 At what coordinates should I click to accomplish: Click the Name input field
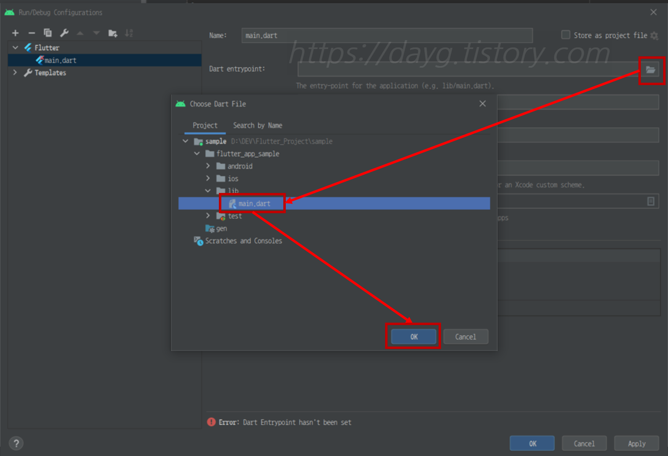click(x=387, y=35)
